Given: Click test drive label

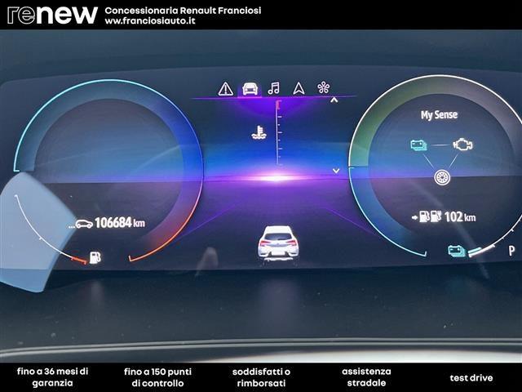Looking at the screenshot, I should coord(471,377).
